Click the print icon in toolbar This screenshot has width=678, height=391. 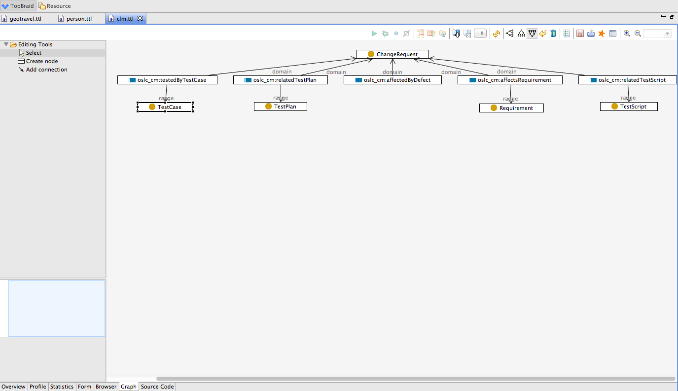(x=590, y=34)
